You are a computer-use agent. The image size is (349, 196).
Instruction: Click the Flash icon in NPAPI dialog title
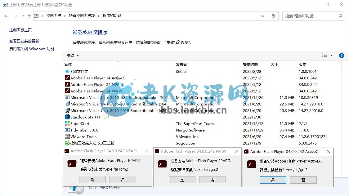tap(67, 151)
